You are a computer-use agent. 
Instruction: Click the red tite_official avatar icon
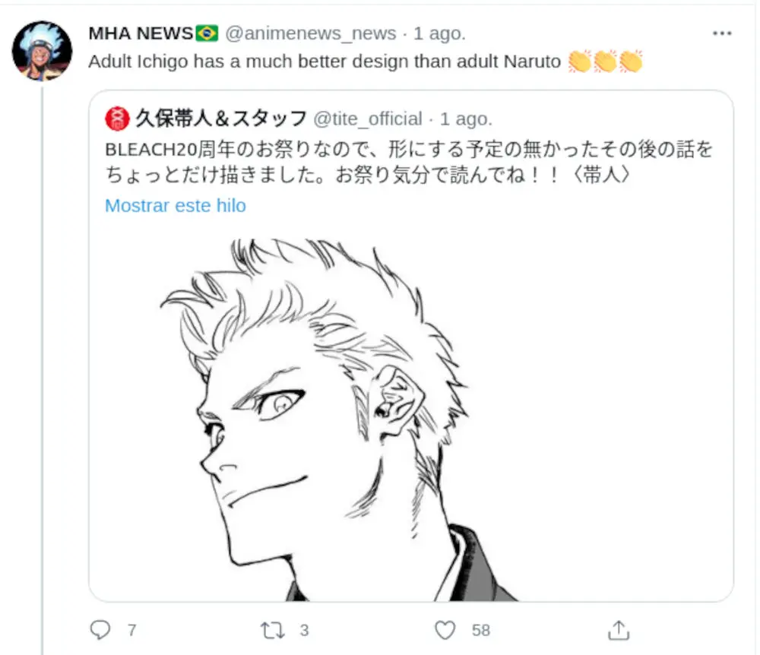117,119
